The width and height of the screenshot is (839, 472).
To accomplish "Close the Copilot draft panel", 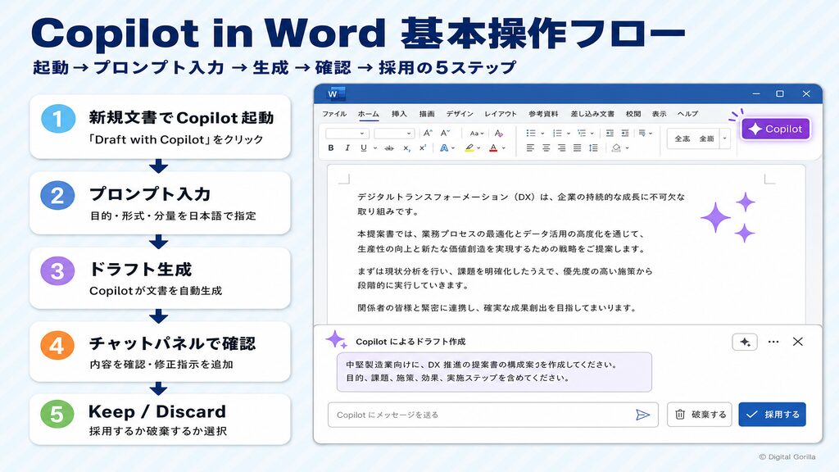I will click(798, 342).
